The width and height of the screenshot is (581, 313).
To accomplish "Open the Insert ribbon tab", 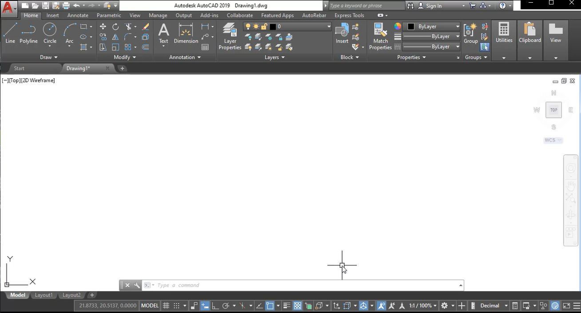I will pos(52,16).
